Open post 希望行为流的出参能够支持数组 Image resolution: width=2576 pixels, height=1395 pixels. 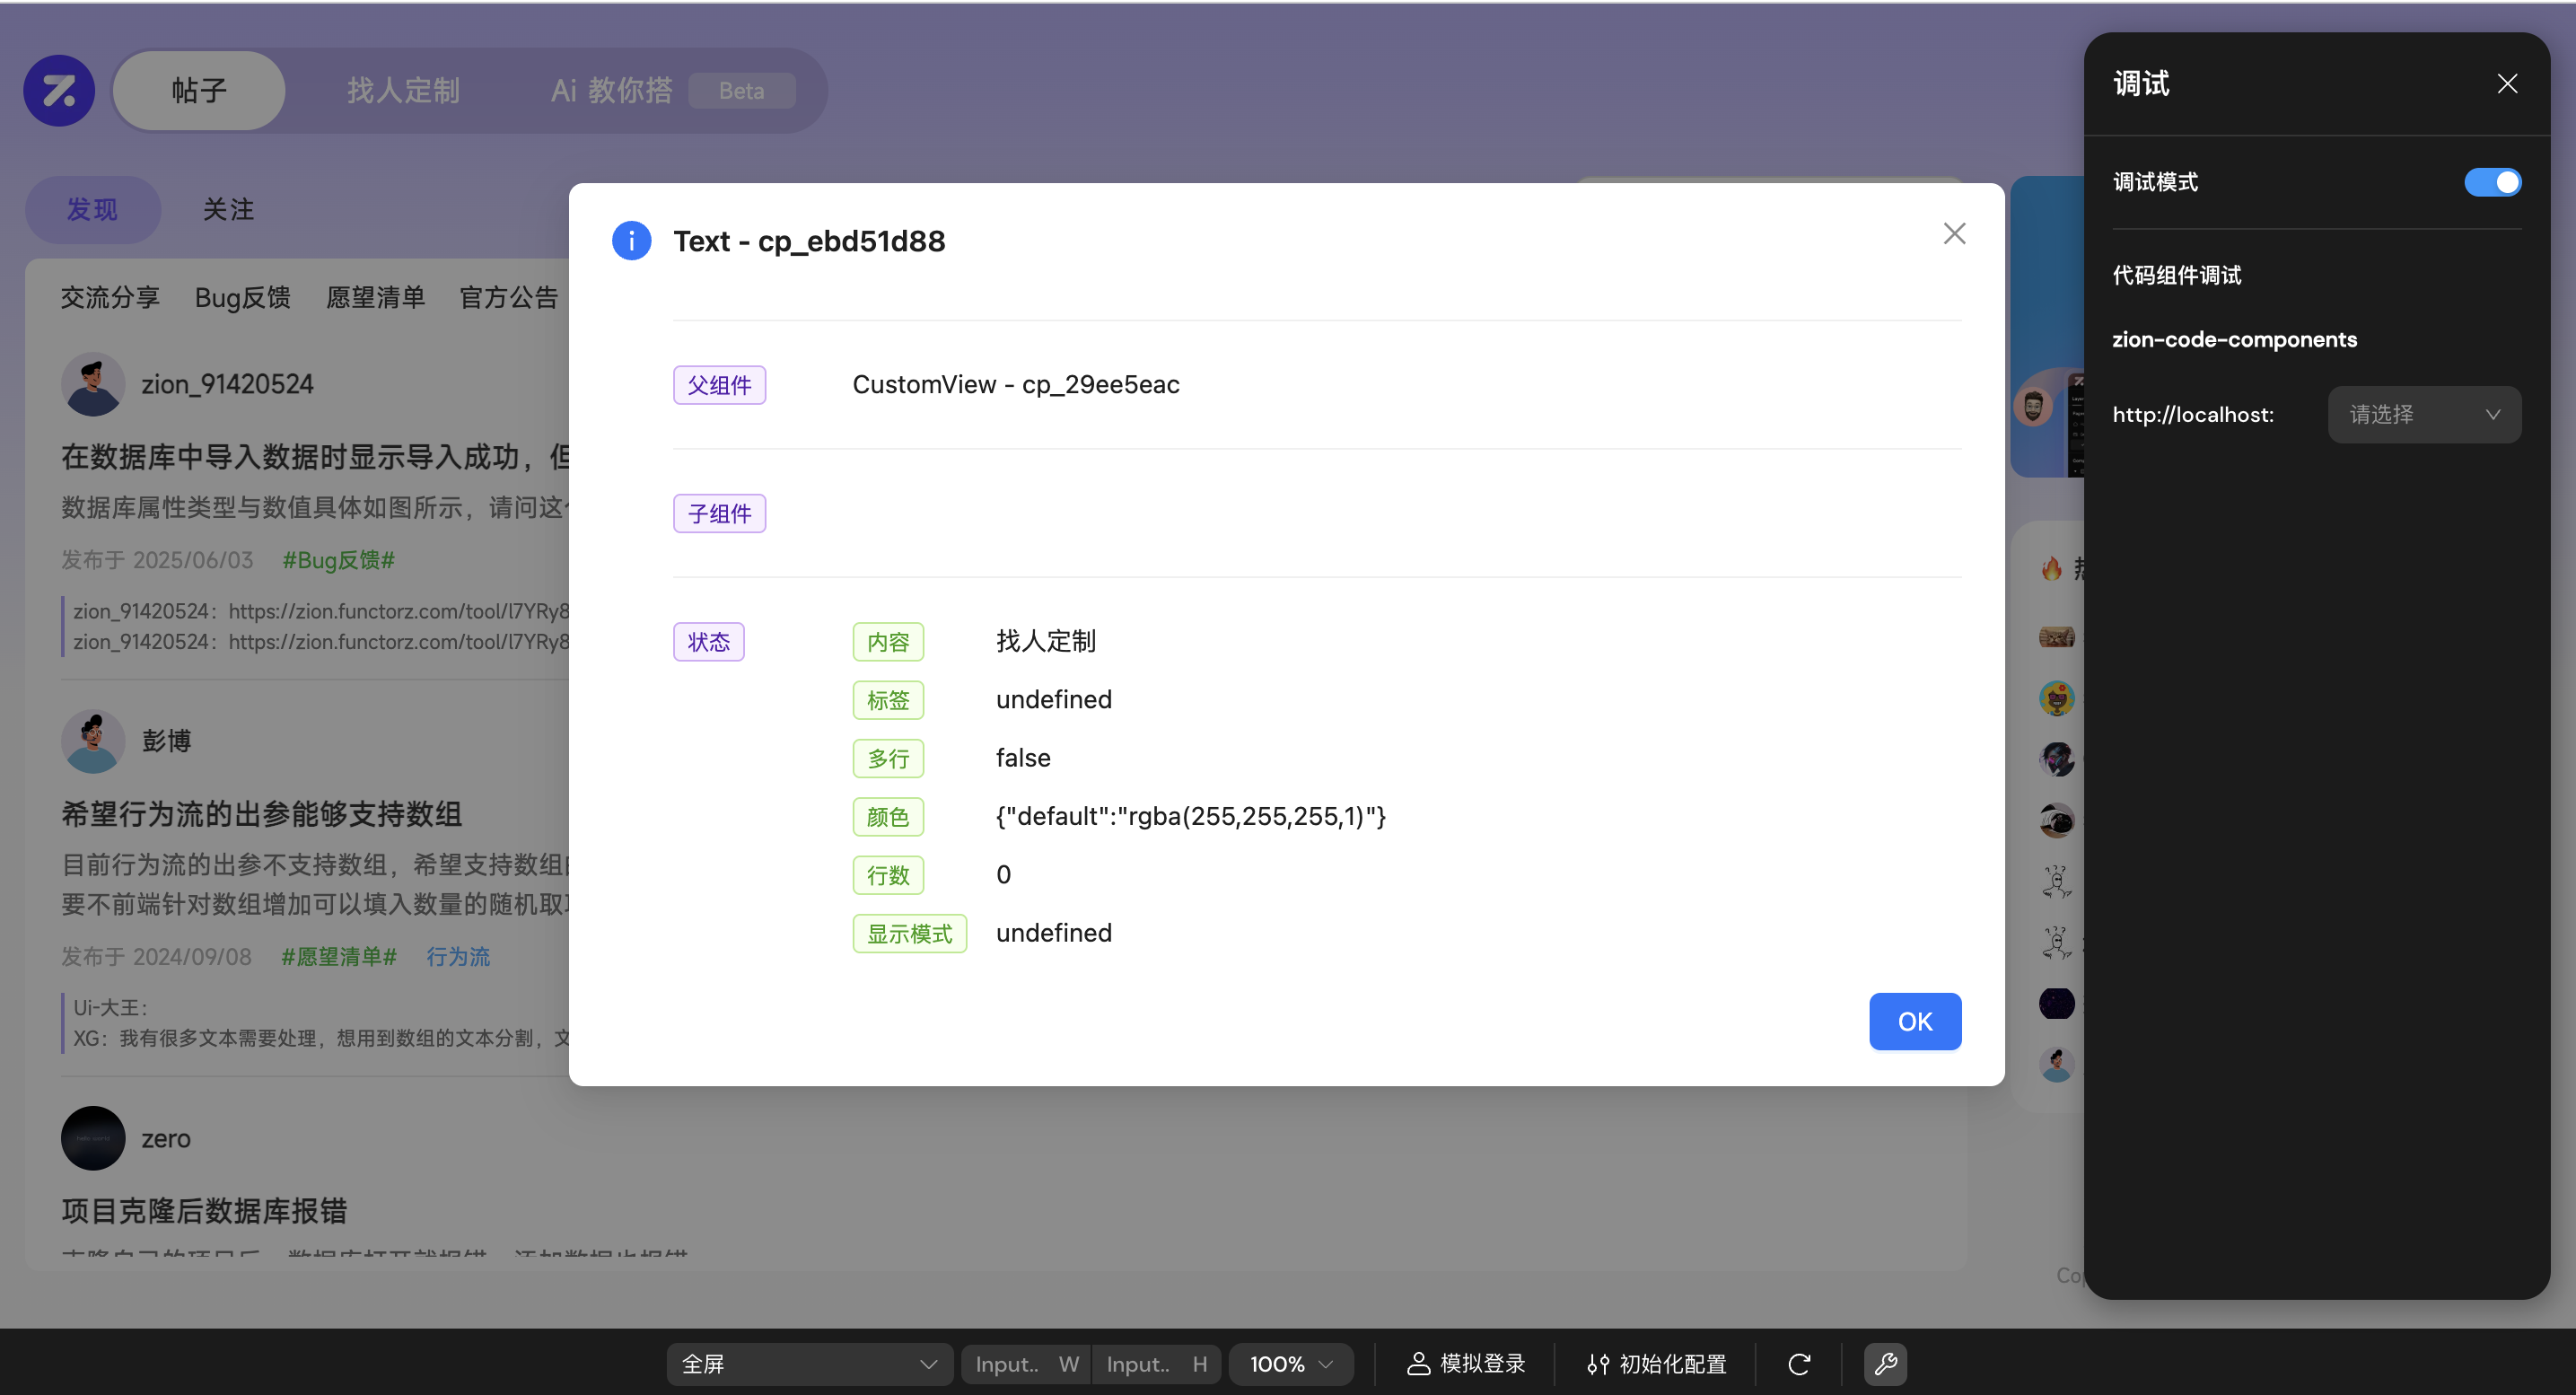261,814
